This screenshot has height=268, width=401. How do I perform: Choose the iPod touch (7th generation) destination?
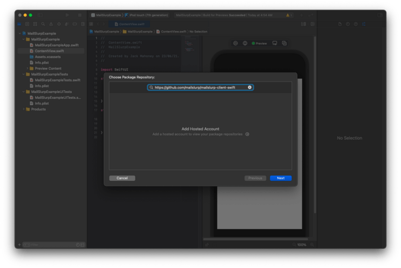[x=146, y=15]
